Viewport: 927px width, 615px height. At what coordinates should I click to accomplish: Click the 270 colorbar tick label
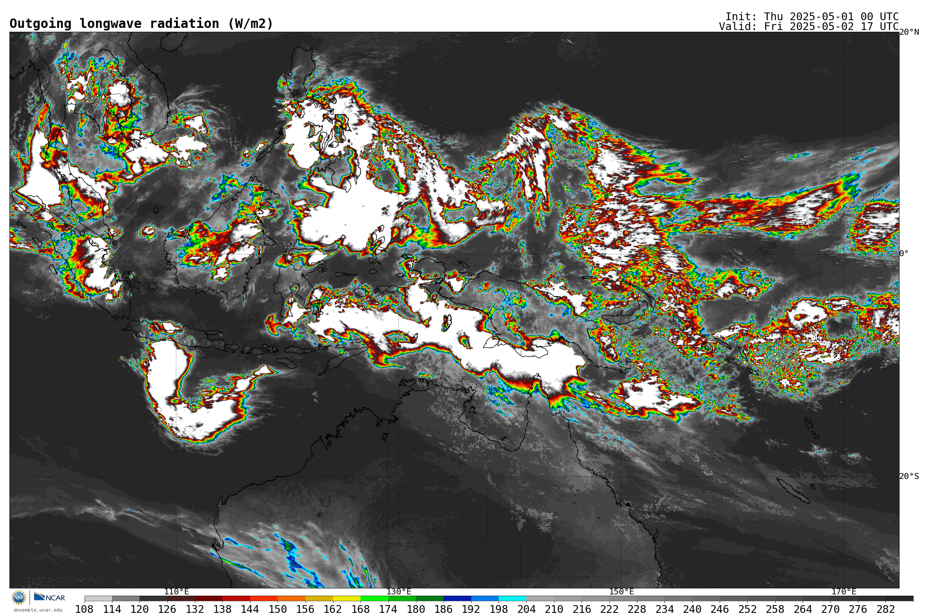[830, 609]
